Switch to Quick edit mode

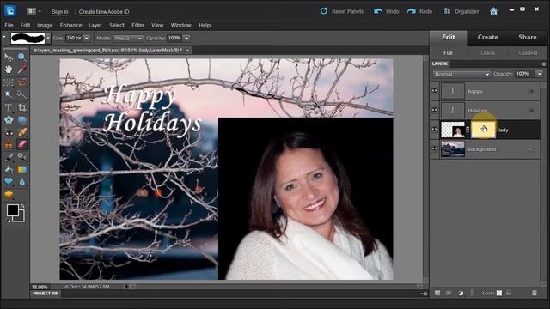pos(487,53)
